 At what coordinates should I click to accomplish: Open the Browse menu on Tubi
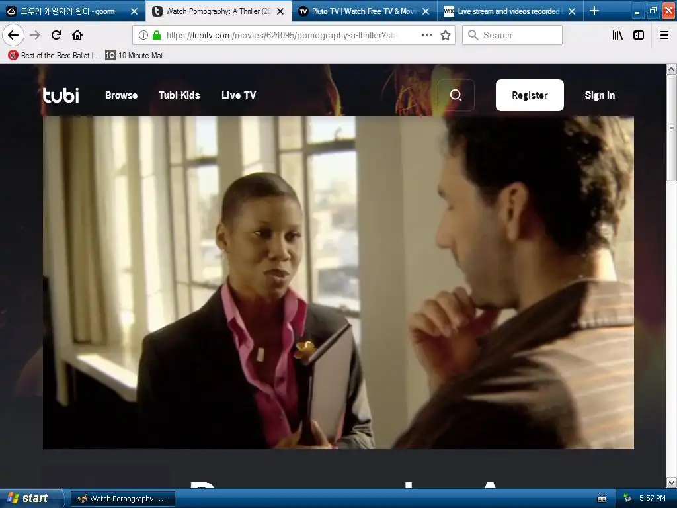coord(122,95)
